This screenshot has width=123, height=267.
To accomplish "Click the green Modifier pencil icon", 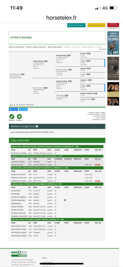I will [x=12, y=116].
